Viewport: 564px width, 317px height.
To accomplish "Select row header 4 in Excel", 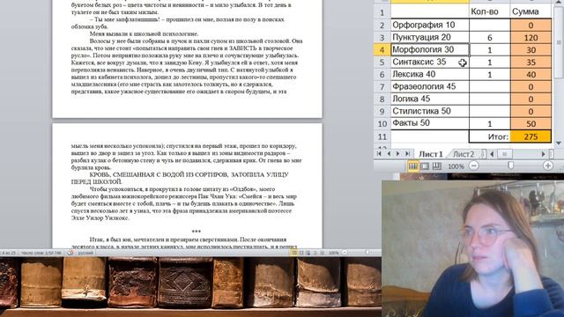I will (382, 50).
